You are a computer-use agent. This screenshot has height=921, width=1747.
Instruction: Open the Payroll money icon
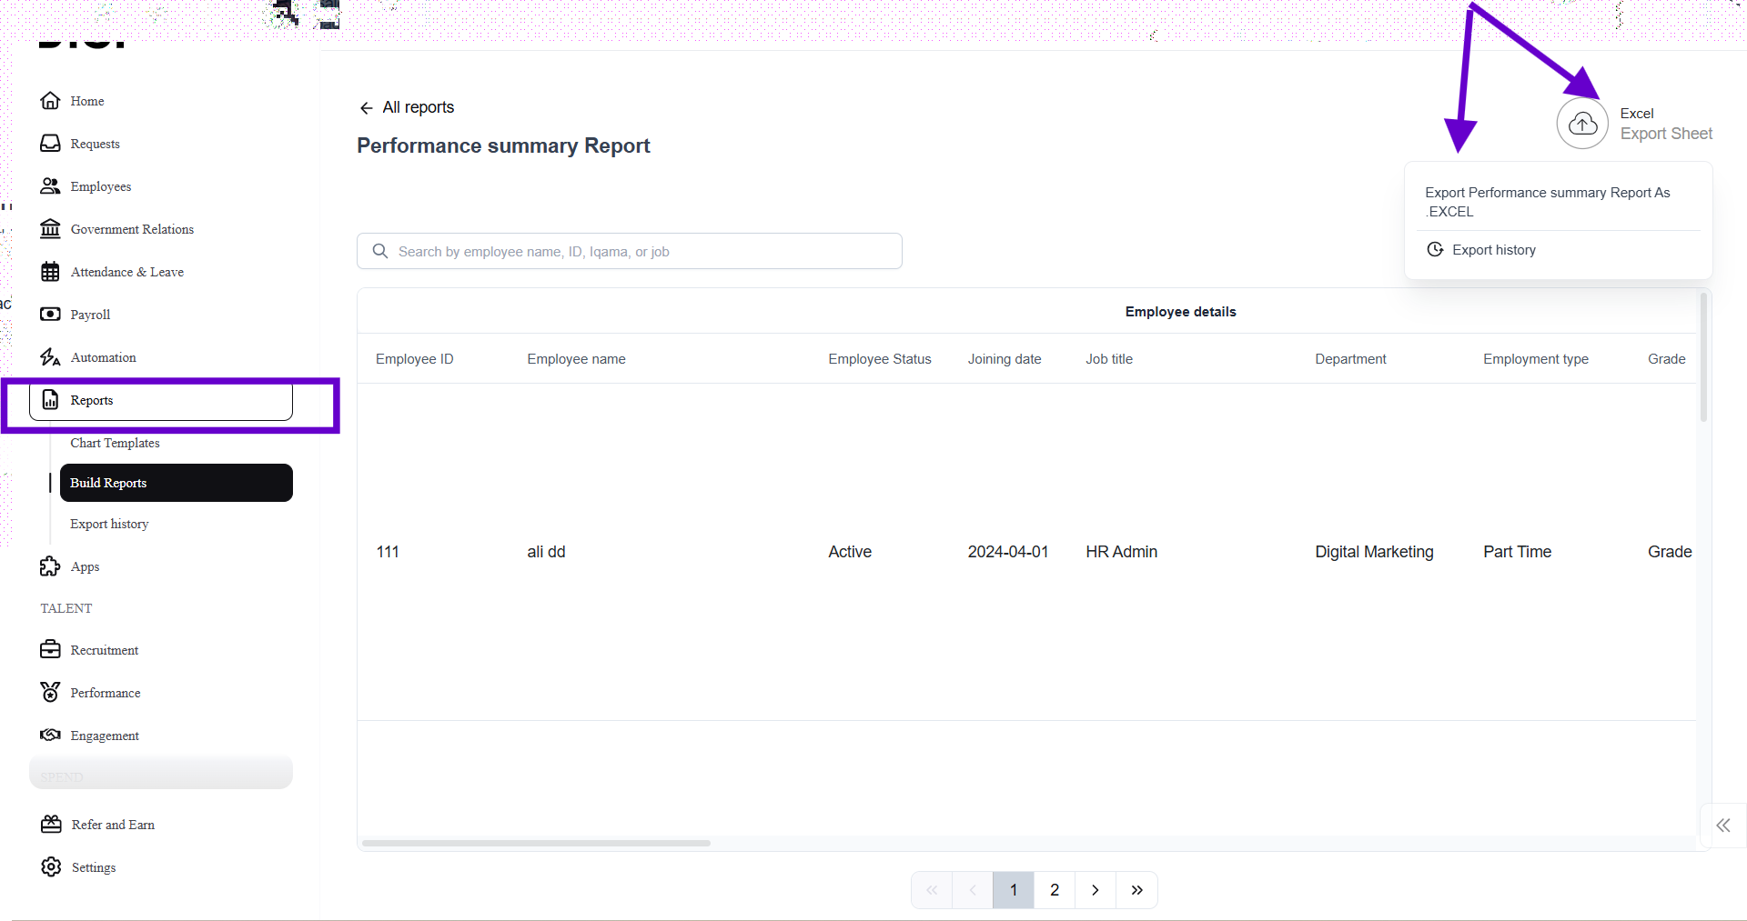point(50,315)
